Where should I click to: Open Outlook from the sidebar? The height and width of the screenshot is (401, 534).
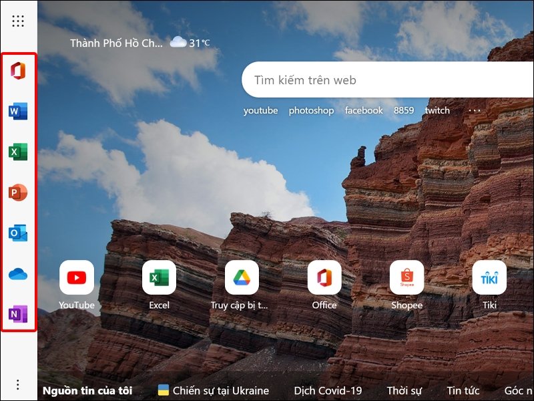(18, 234)
